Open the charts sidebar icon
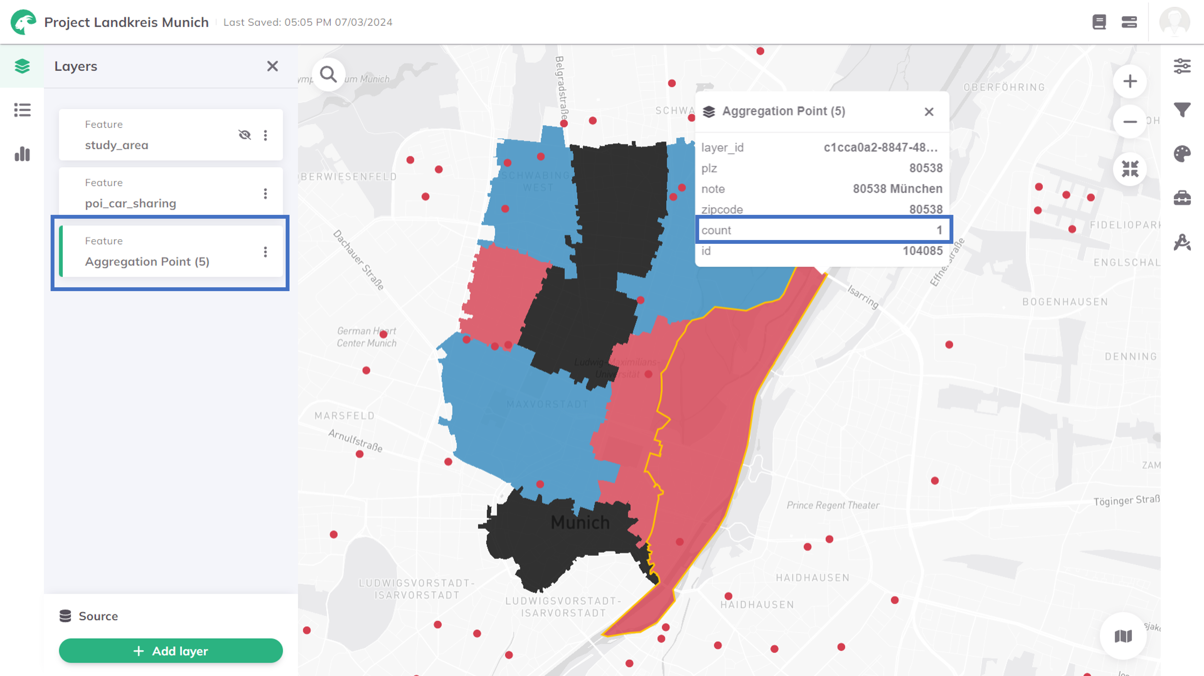This screenshot has width=1204, height=676. click(x=22, y=154)
